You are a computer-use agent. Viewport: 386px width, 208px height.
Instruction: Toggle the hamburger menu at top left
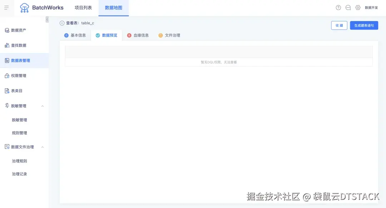pos(6,7)
